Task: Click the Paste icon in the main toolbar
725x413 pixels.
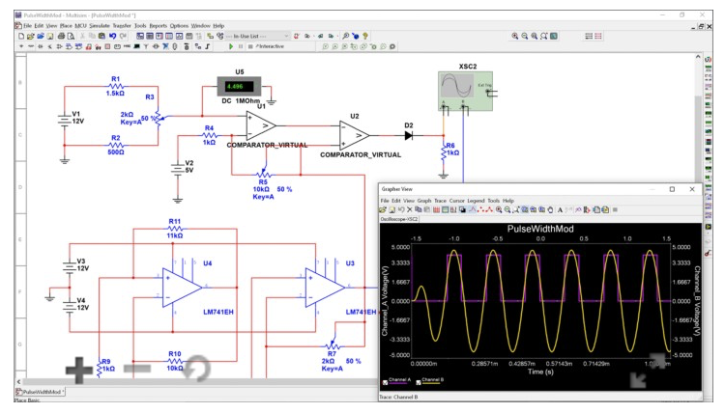Action: point(101,36)
